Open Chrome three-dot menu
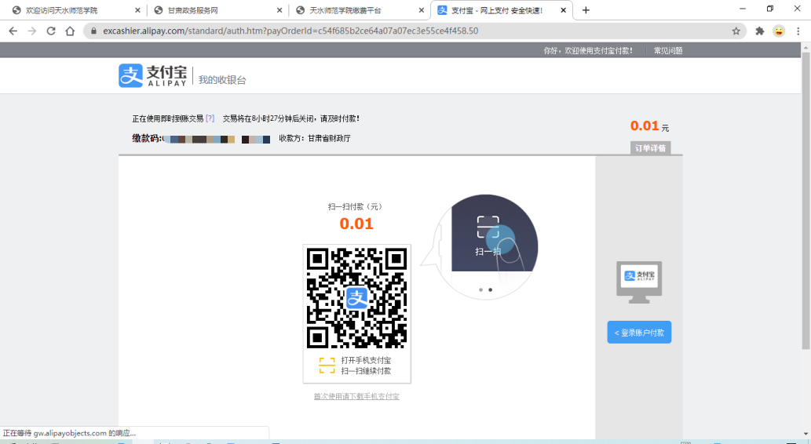The width and height of the screenshot is (811, 444). (x=798, y=31)
